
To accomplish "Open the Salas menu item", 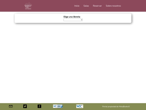I will (86, 6).
